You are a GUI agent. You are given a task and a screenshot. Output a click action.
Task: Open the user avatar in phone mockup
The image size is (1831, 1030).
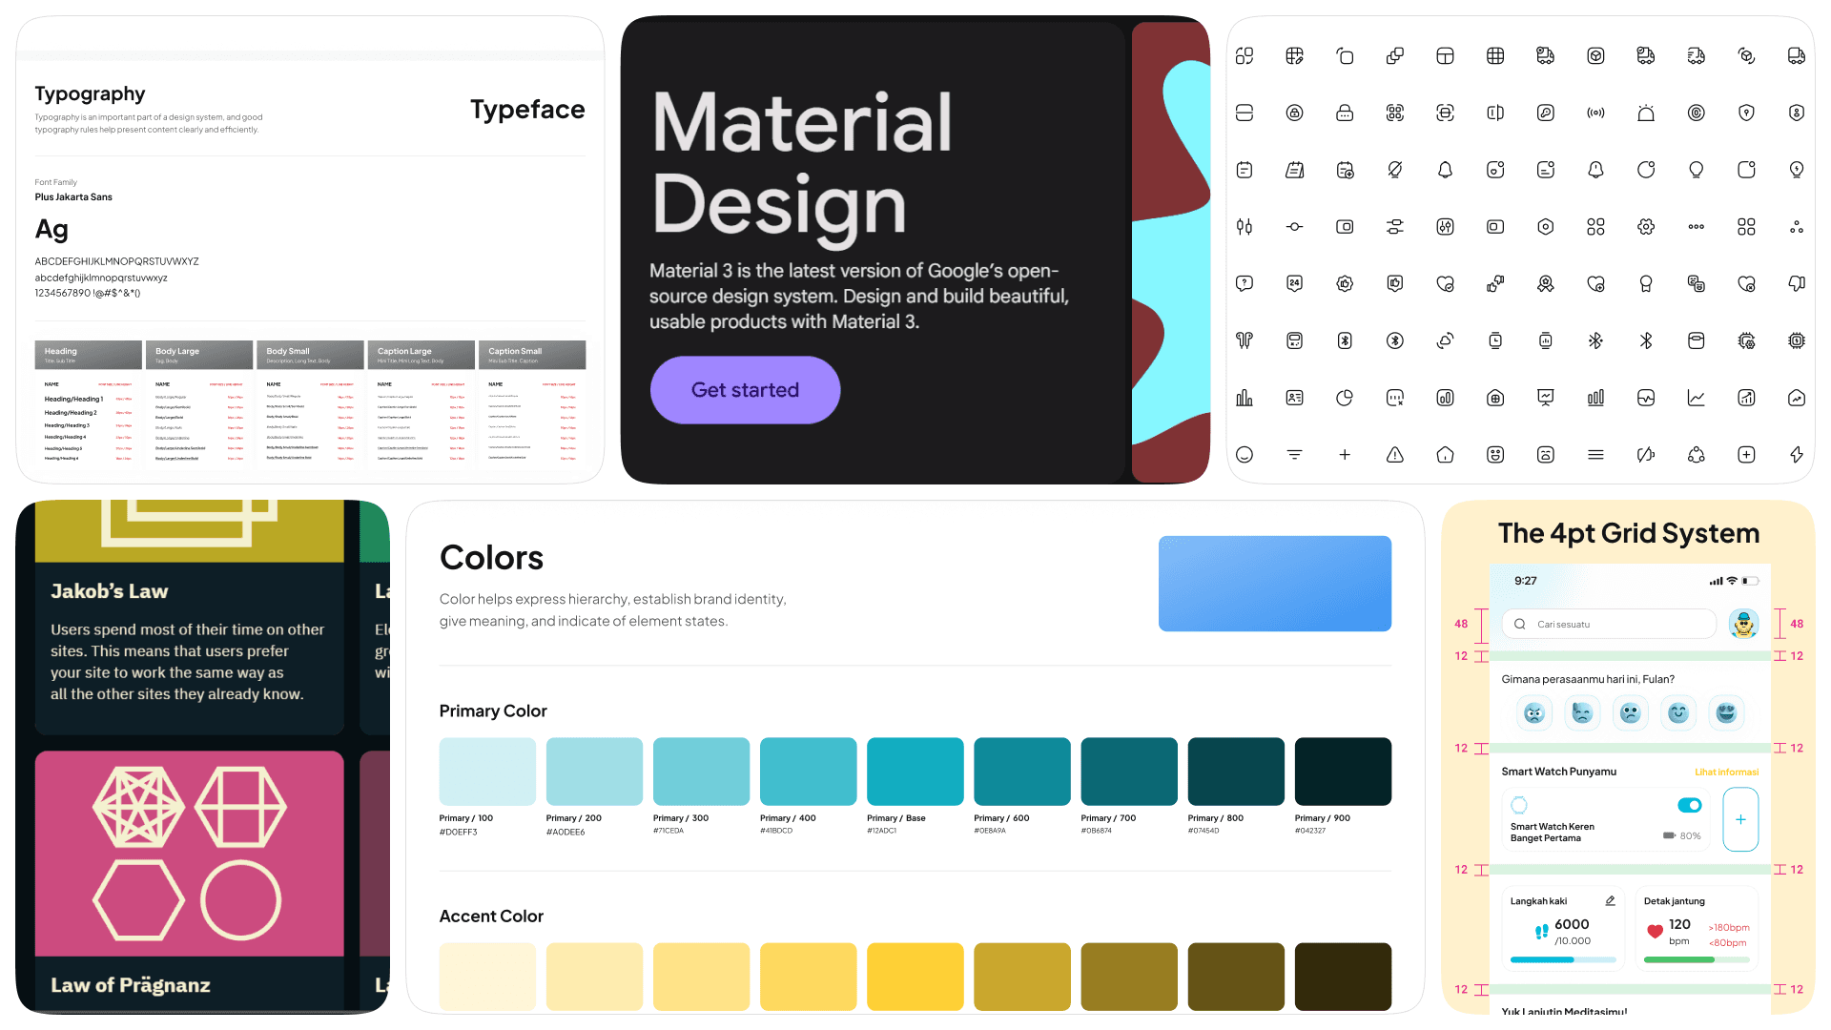[x=1744, y=624]
